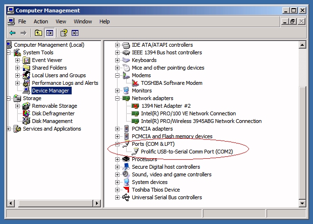Select Toshiba Tbios Device label
This screenshot has height=224, width=313.
click(156, 190)
